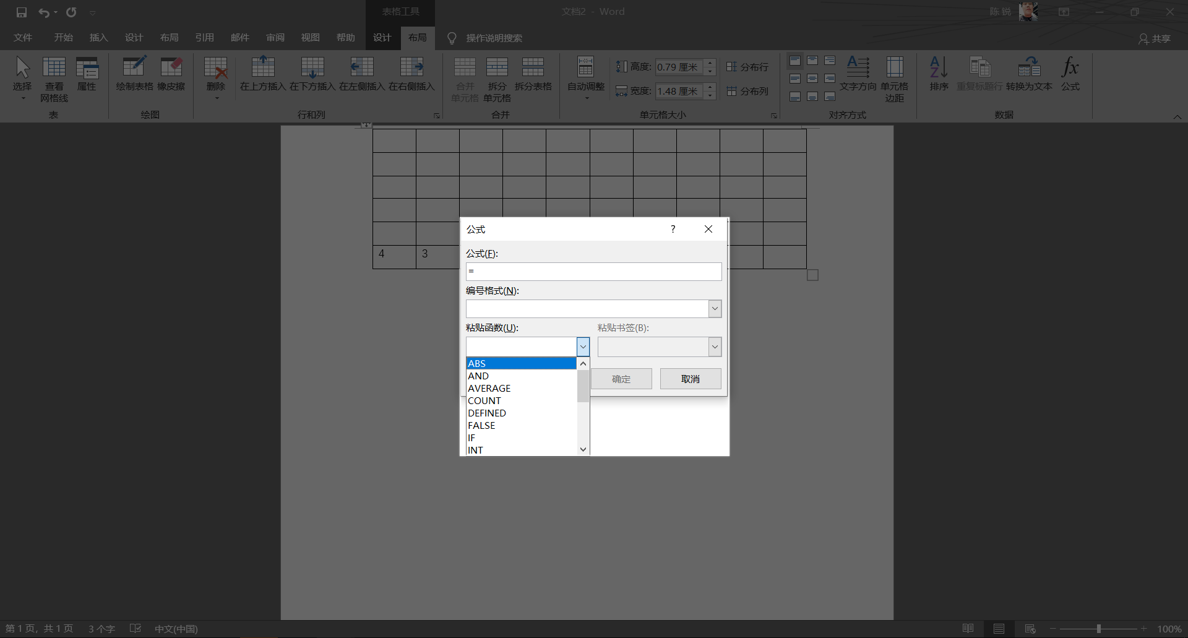Close the formula (公式) dialog
The height and width of the screenshot is (638, 1188).
pyautogui.click(x=708, y=229)
